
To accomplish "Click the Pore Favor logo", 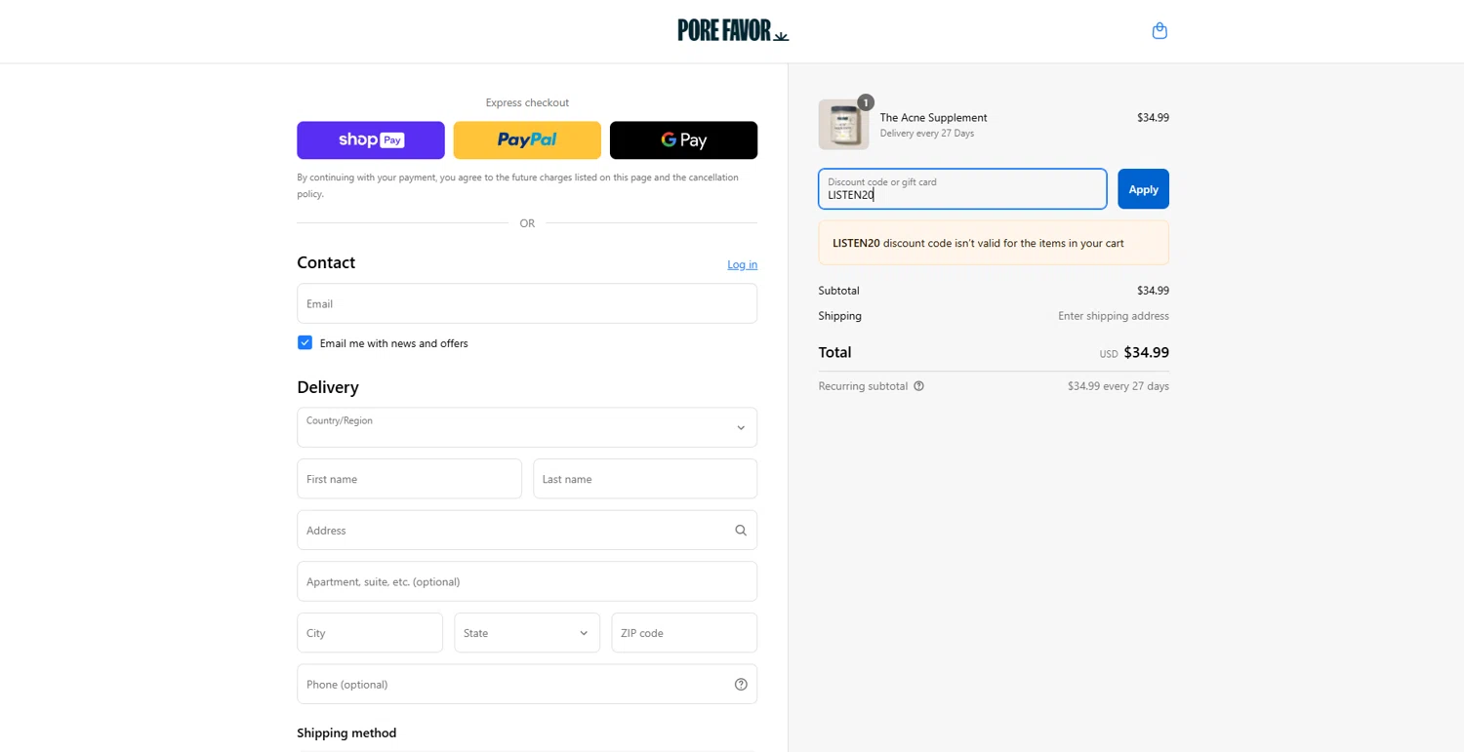I will (733, 30).
